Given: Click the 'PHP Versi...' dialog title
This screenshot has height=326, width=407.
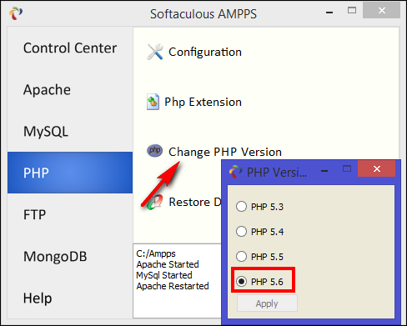Looking at the screenshot, I should [x=277, y=173].
